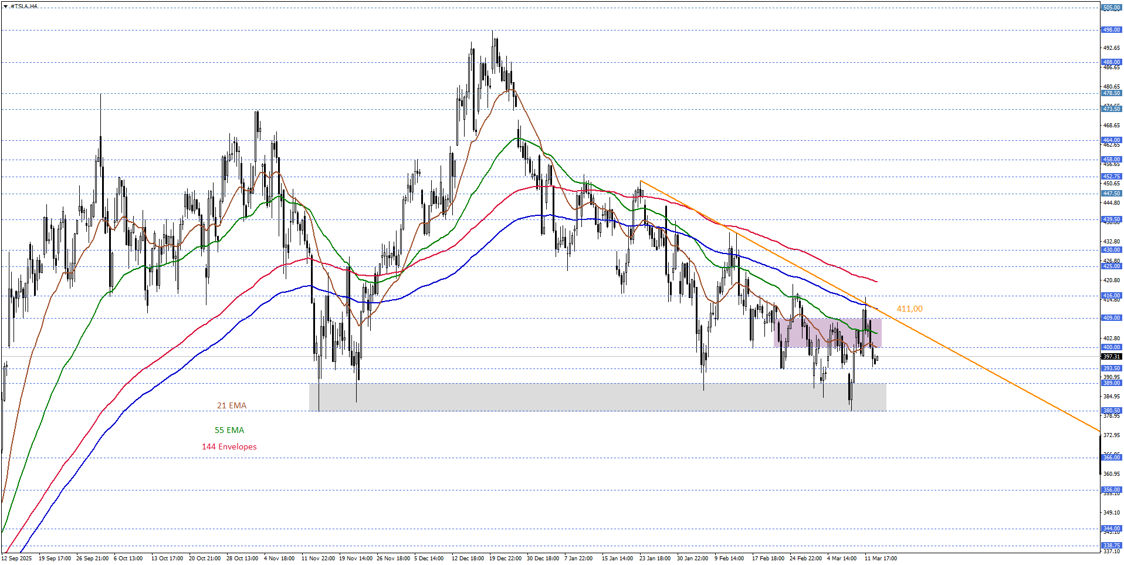Image resolution: width=1124 pixels, height=565 pixels.
Task: Click the #TSLA,H4 chart title
Action: (x=24, y=6)
